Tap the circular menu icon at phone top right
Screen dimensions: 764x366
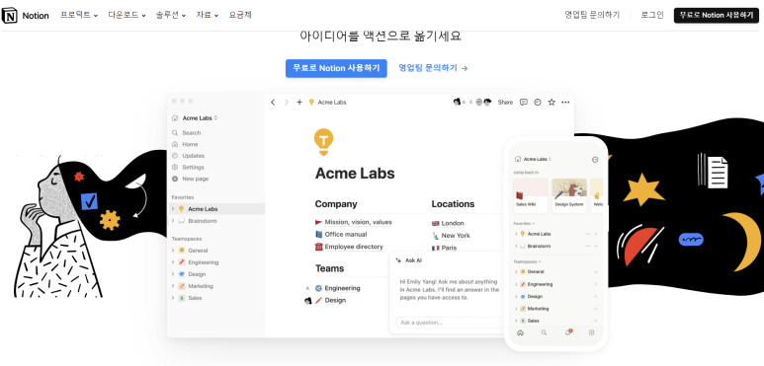(x=595, y=160)
